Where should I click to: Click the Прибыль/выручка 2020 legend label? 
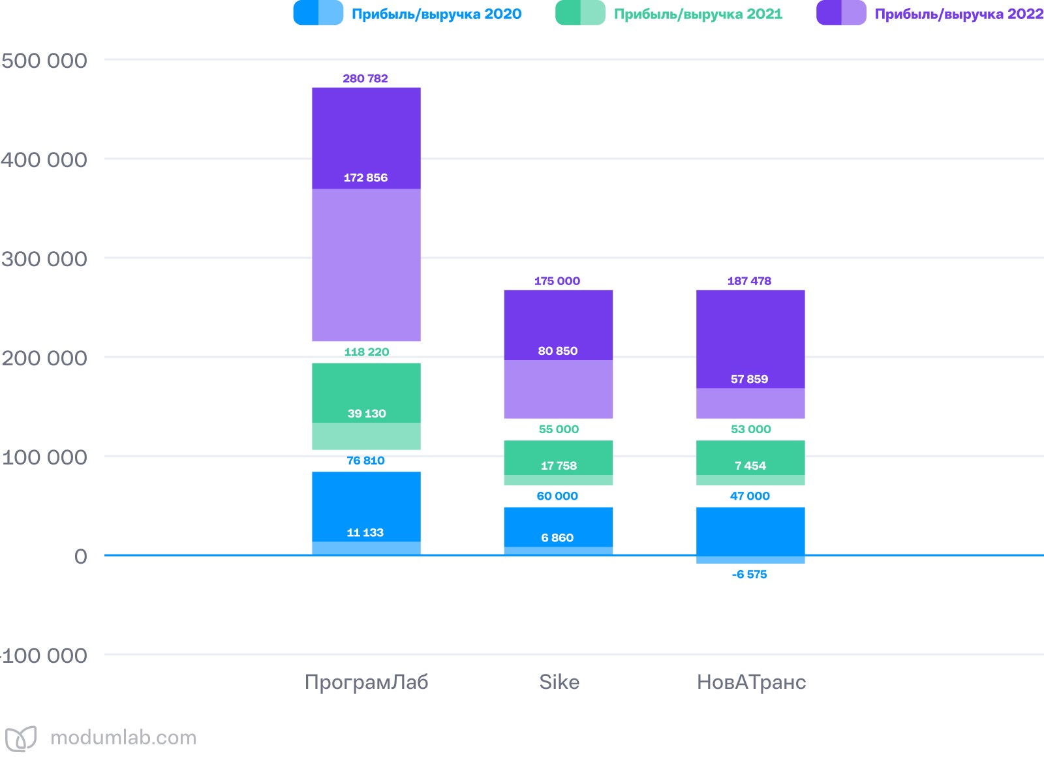pyautogui.click(x=437, y=14)
